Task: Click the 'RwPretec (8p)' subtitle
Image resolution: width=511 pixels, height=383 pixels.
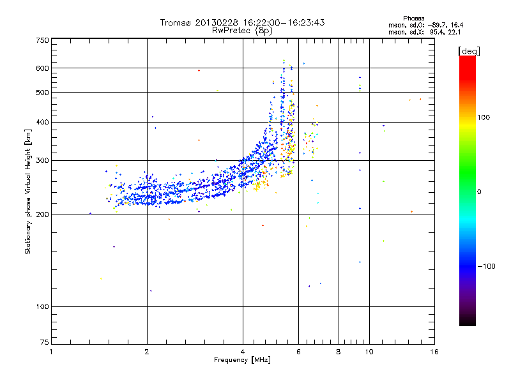Action: tap(242, 31)
